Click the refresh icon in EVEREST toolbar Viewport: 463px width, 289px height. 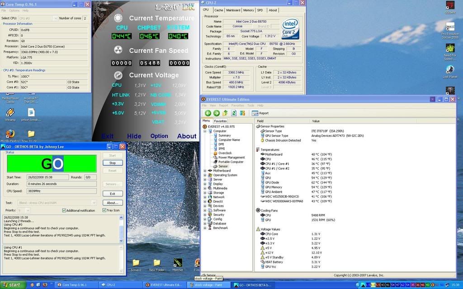pyautogui.click(x=234, y=113)
